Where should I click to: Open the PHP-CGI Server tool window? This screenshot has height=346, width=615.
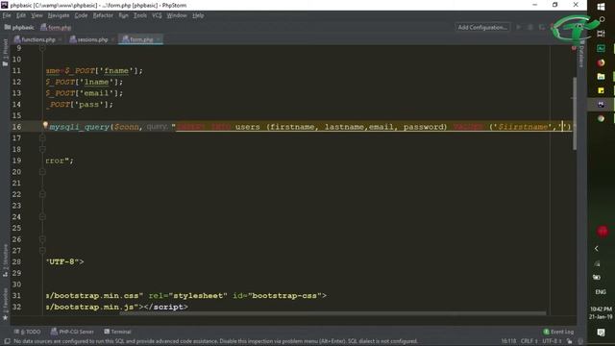72,332
